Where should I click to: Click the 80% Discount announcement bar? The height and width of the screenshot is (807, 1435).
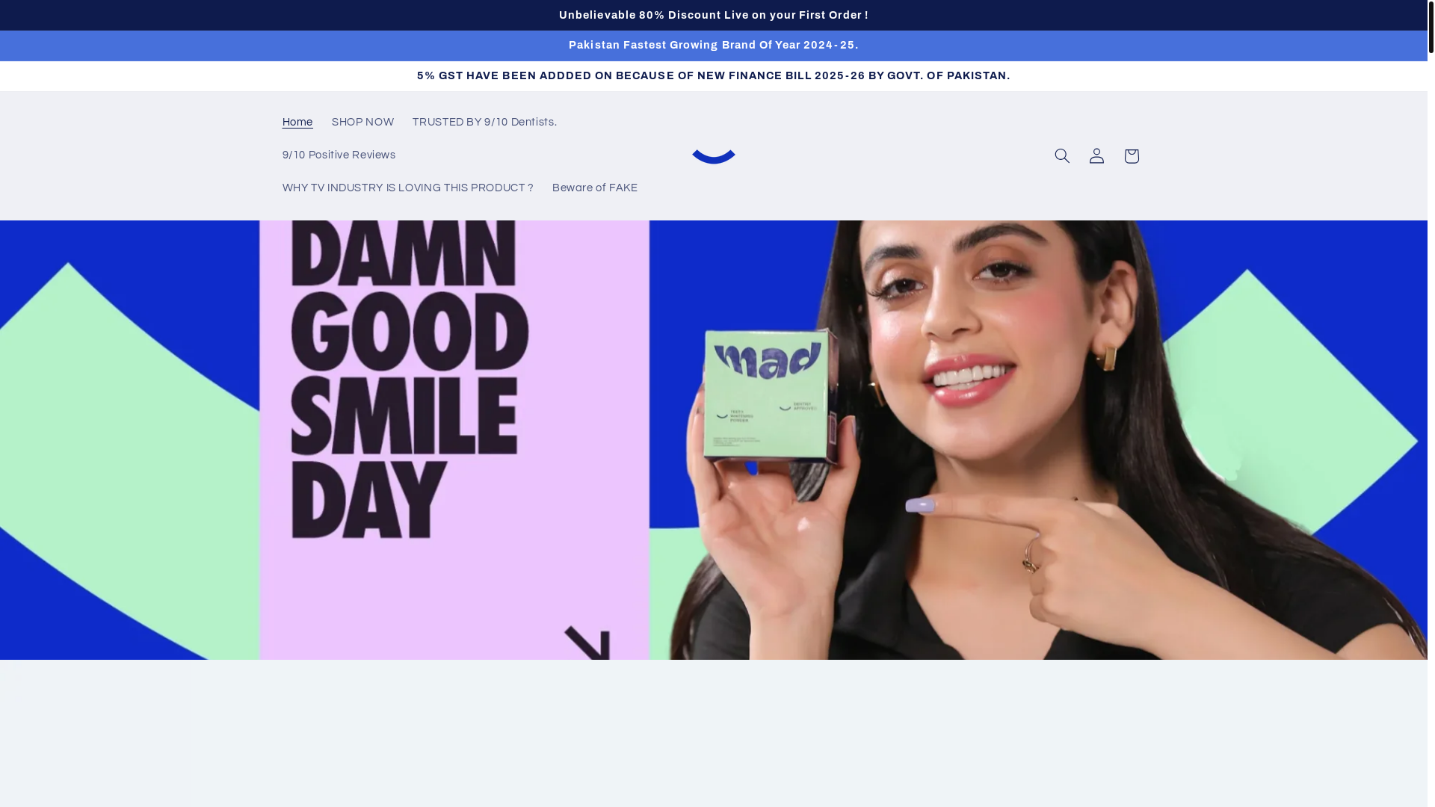714,15
